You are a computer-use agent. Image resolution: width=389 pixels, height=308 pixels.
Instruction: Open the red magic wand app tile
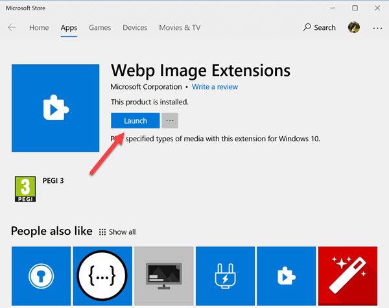click(x=348, y=276)
